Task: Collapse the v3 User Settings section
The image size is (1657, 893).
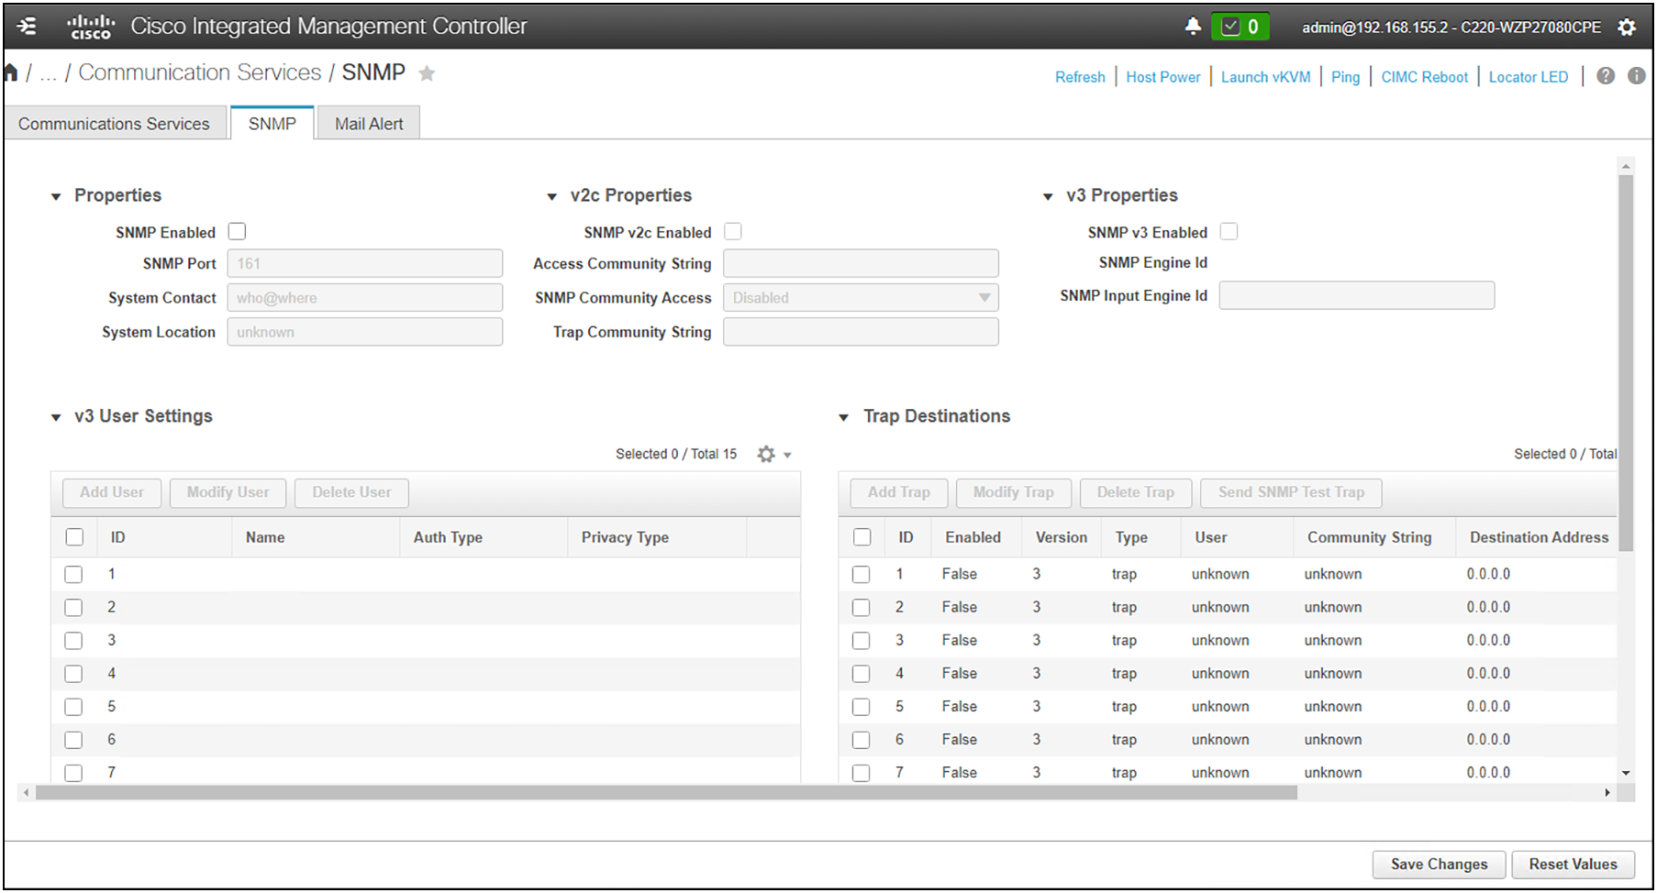Action: (56, 418)
